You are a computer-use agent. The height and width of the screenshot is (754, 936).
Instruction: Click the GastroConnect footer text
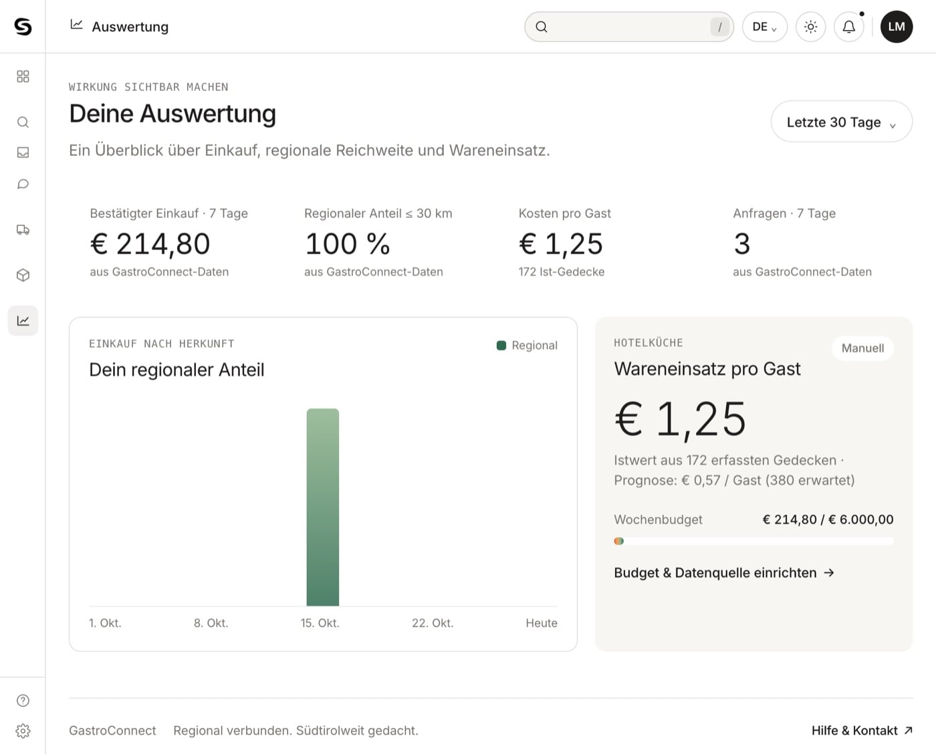[112, 731]
